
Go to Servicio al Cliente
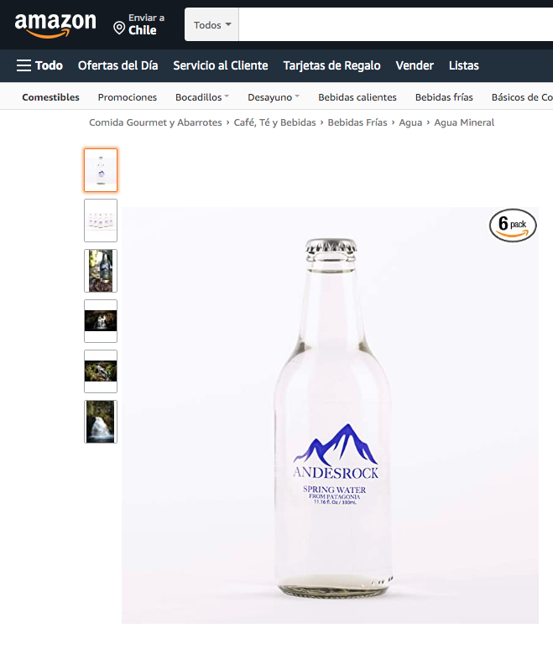tap(221, 65)
